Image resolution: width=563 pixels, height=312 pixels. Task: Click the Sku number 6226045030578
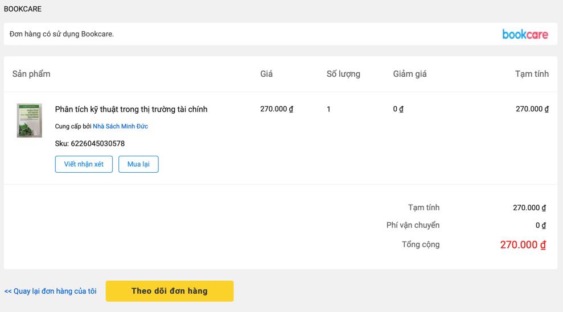97,144
